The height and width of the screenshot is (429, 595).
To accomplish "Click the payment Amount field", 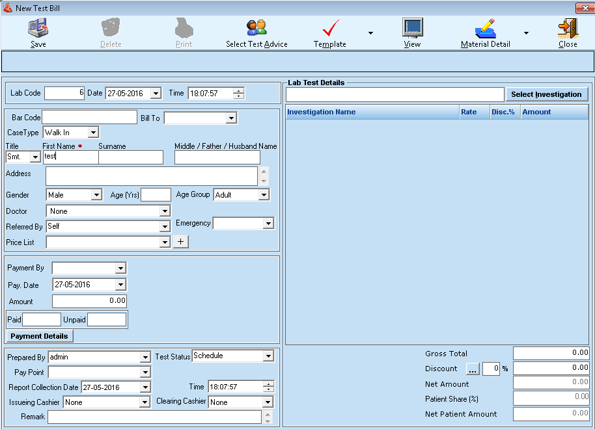I will coord(90,302).
